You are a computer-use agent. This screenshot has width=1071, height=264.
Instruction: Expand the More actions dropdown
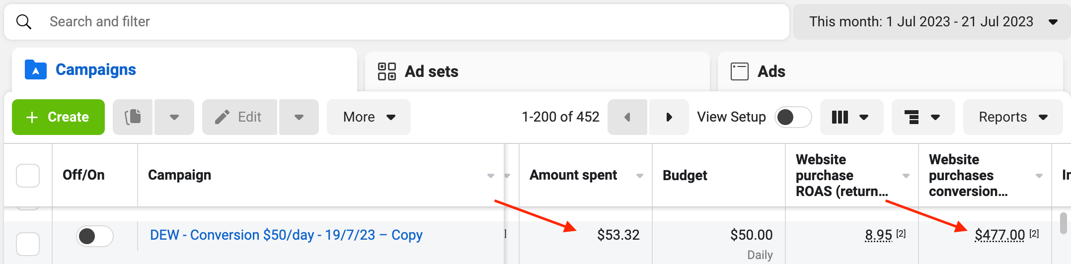tap(369, 117)
